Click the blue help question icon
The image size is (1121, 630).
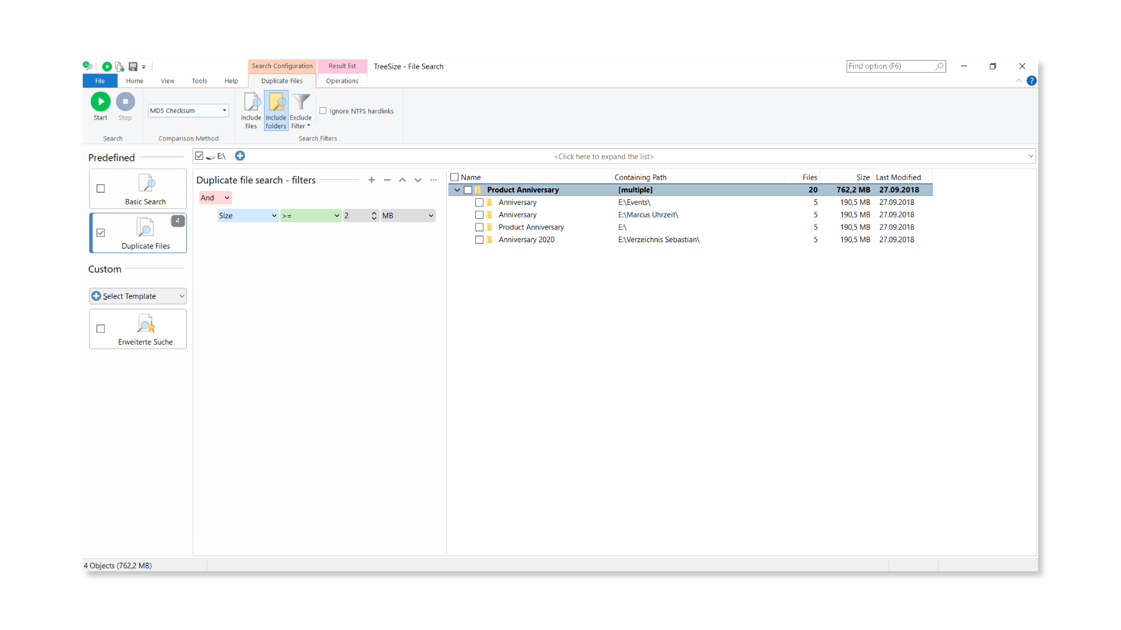[x=1032, y=81]
